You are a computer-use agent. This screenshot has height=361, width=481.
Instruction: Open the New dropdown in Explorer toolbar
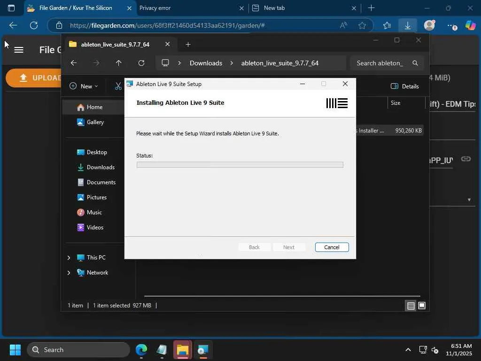[x=84, y=86]
